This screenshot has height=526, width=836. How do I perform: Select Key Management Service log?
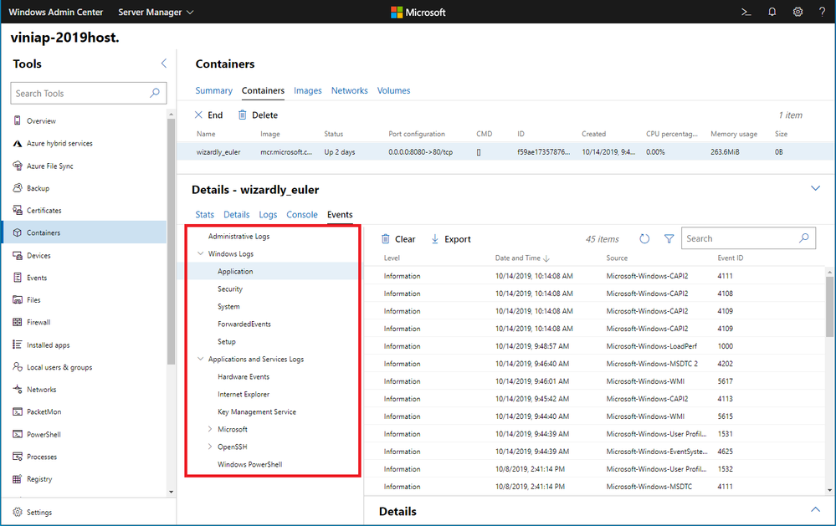tap(256, 412)
